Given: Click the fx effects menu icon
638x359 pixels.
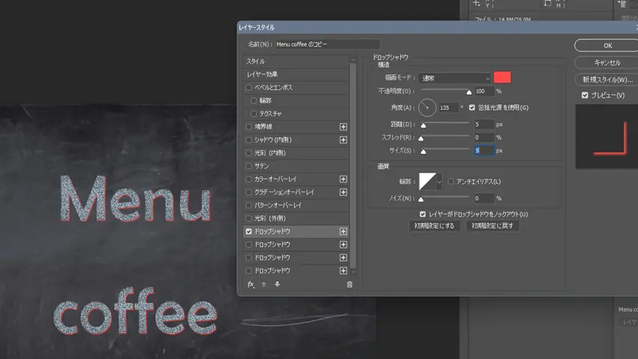Looking at the screenshot, I should [x=251, y=285].
